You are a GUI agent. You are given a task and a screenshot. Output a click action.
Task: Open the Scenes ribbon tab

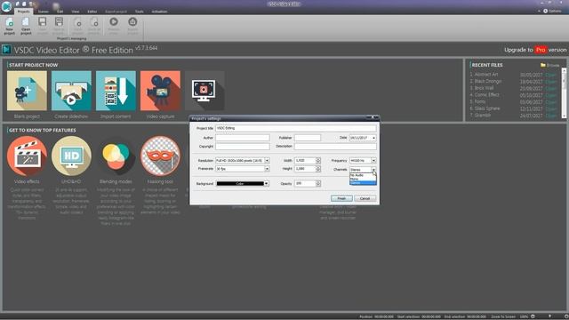[44, 12]
